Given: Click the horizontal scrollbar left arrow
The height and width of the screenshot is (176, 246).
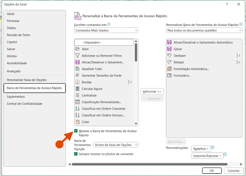Looking at the screenshot, I should point(70,164).
